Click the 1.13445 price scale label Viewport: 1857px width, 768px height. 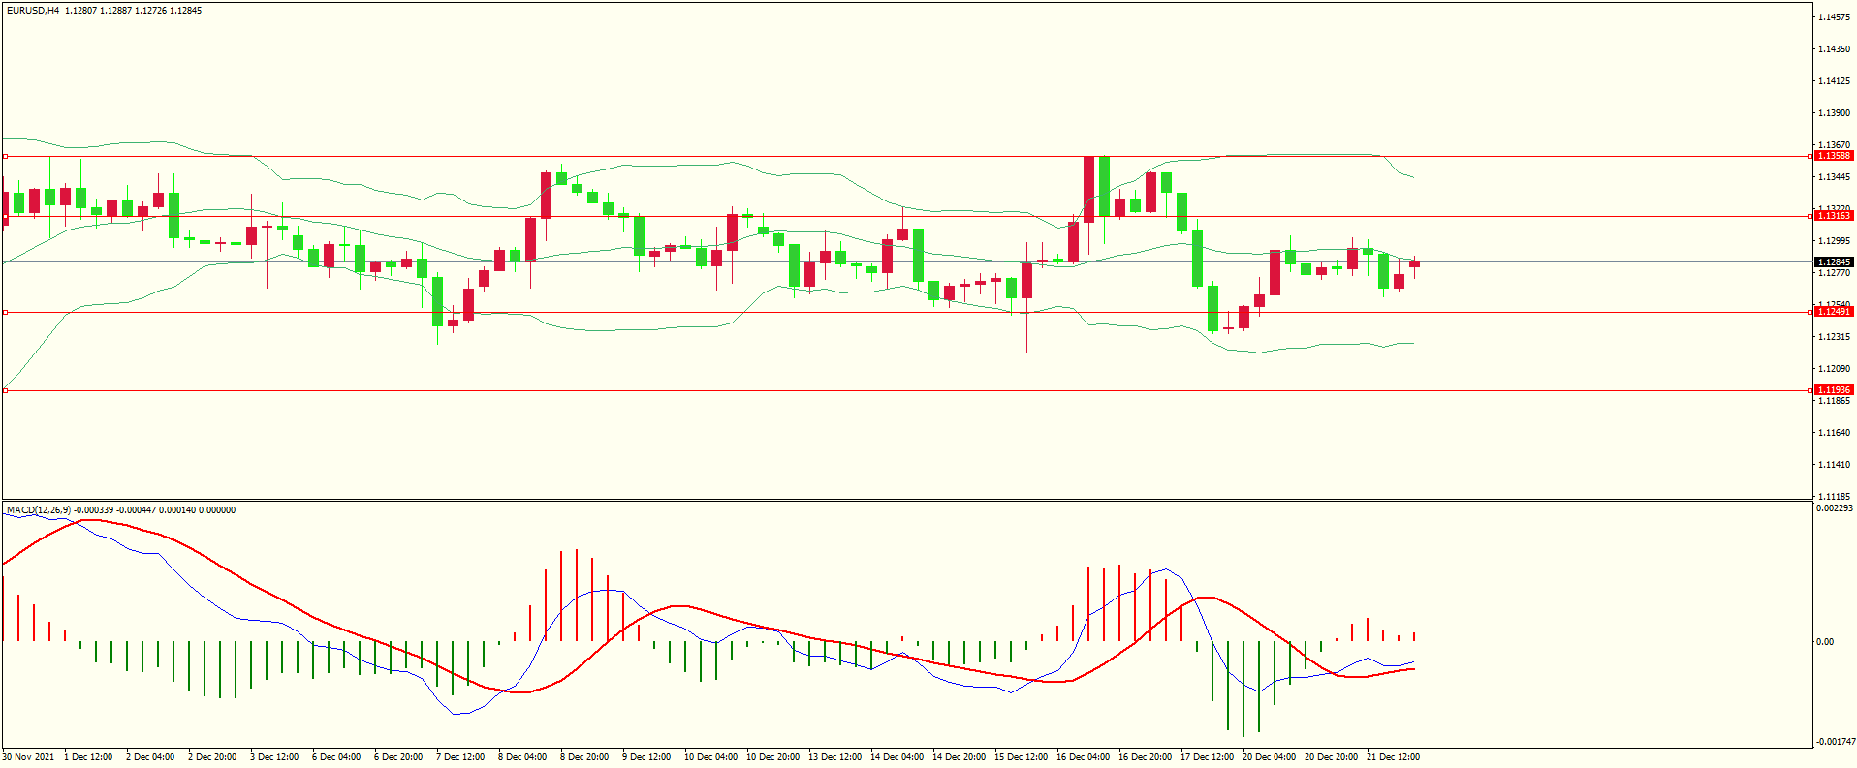[1834, 177]
